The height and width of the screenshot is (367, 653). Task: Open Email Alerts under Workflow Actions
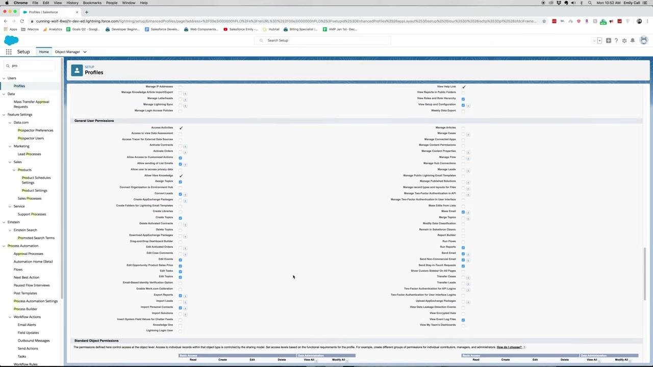[27, 325]
